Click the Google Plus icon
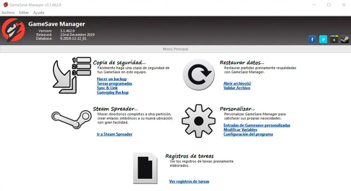The height and width of the screenshot is (191, 351). (334, 40)
